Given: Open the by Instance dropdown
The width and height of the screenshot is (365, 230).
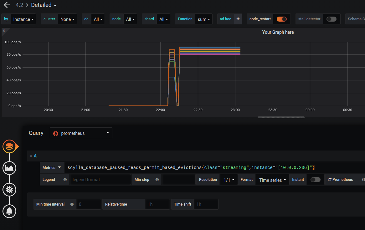Looking at the screenshot, I should pos(23,19).
